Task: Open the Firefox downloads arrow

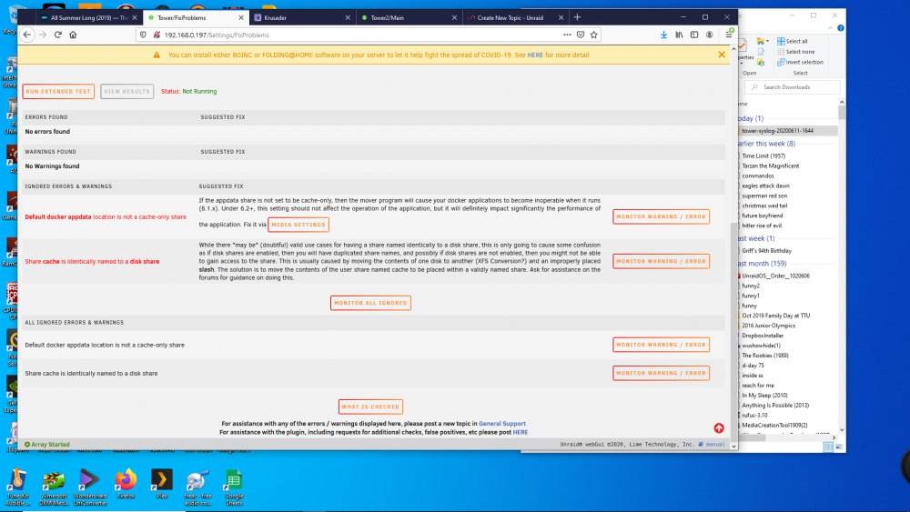Action: tap(664, 35)
